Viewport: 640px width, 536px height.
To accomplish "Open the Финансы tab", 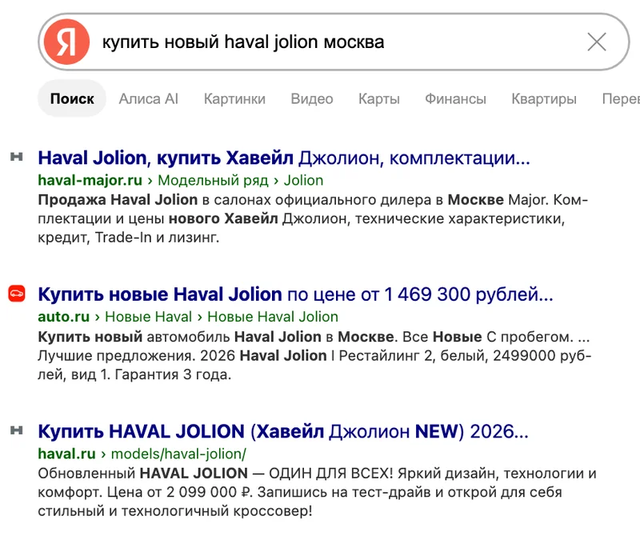I will [x=455, y=98].
